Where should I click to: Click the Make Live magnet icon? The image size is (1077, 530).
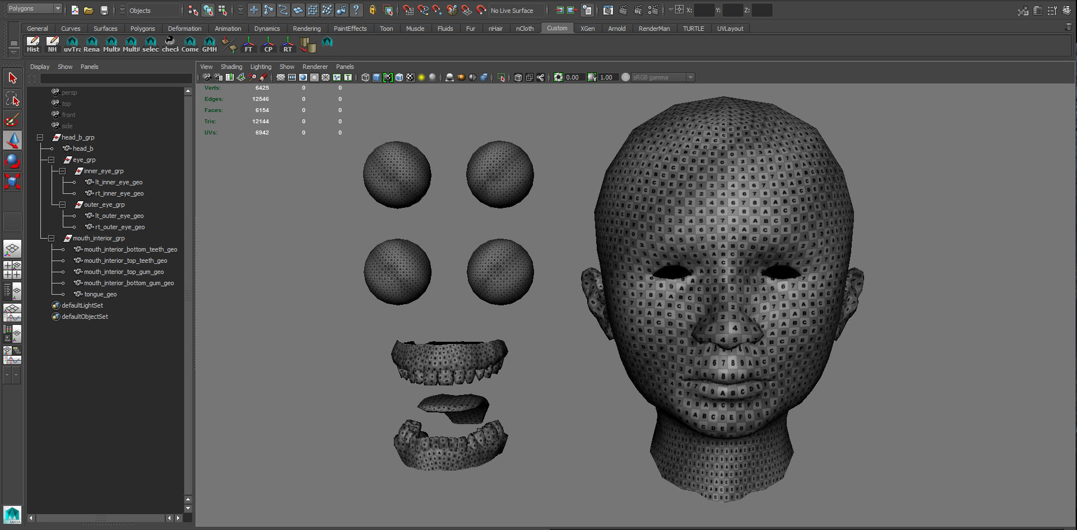481,10
